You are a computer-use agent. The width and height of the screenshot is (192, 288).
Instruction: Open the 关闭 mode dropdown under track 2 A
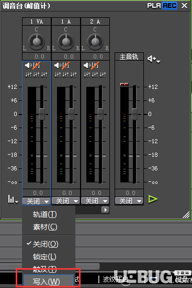click(x=95, y=201)
